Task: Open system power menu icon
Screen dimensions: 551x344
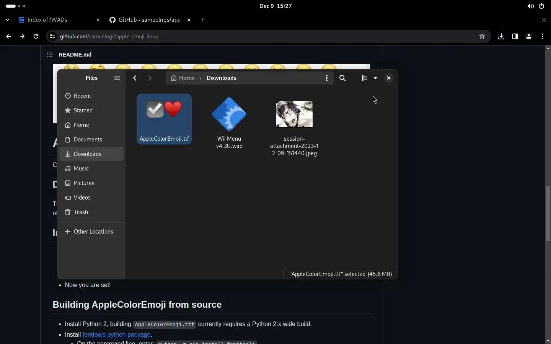Action: pos(541,6)
